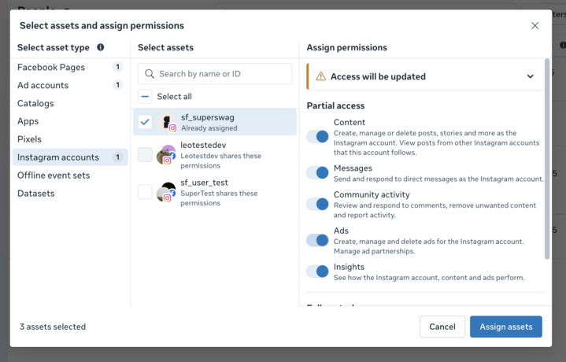Disable the Messages permission toggle
This screenshot has height=362, width=566.
[318, 172]
